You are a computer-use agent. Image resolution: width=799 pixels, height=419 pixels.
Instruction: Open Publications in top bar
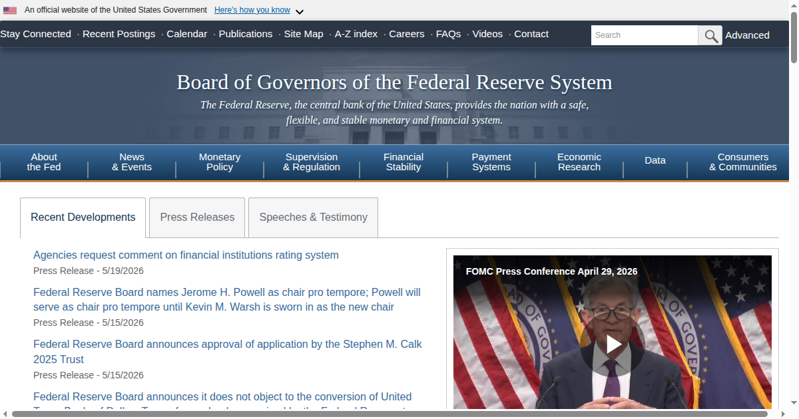(x=246, y=34)
